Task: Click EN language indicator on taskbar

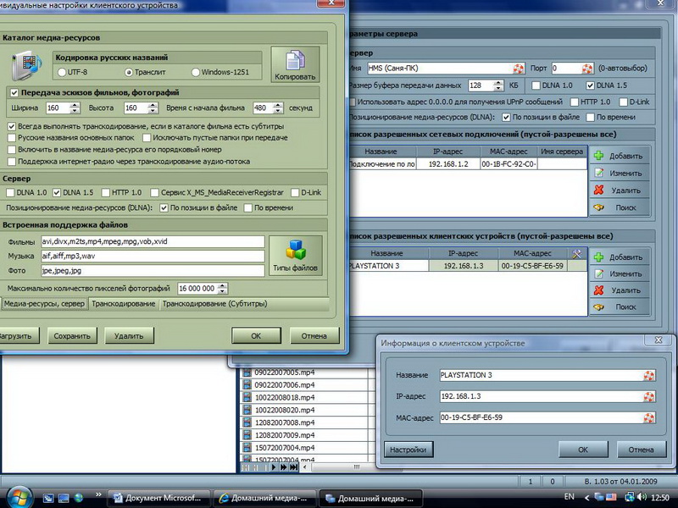Action: [x=569, y=497]
